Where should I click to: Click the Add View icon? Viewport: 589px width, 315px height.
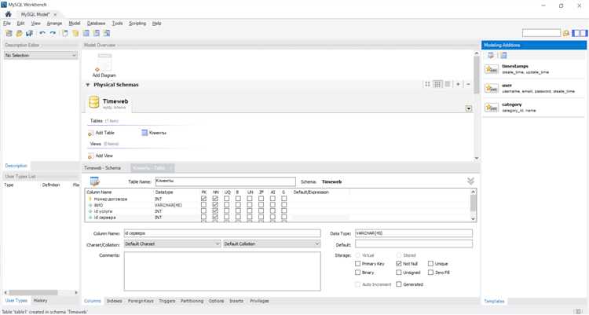pyautogui.click(x=90, y=156)
